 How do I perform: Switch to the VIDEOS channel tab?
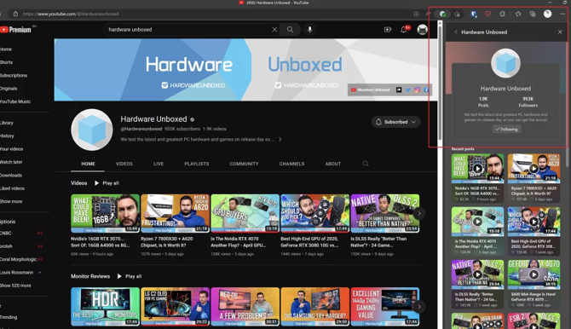click(124, 164)
